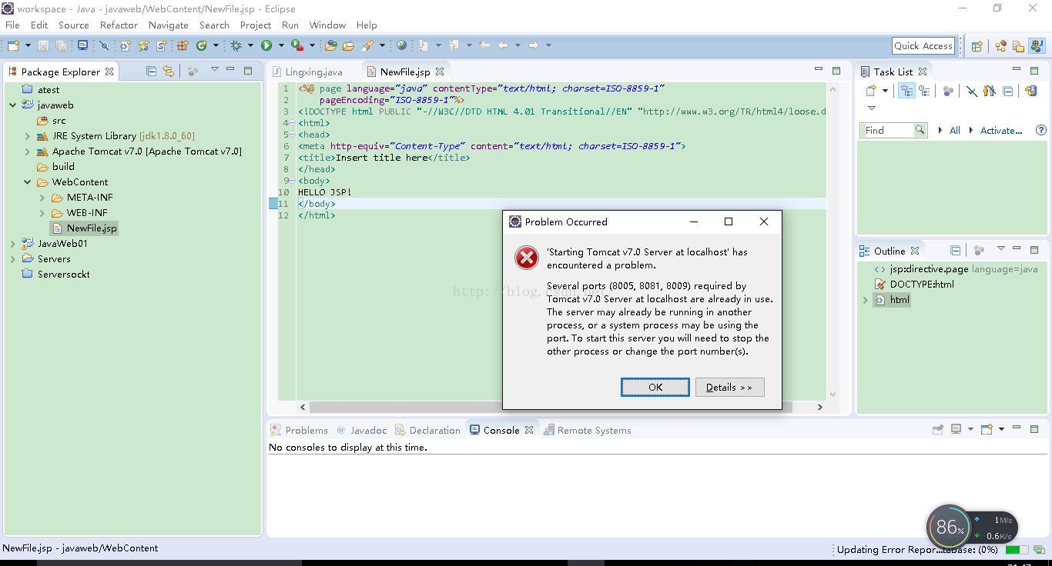Viewport: 1052px width, 566px height.
Task: Expand the JRE System Library node
Action: (x=28, y=135)
